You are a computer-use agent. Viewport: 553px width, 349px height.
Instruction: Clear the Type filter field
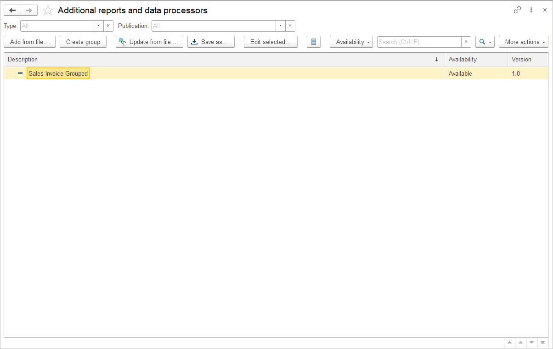click(108, 26)
